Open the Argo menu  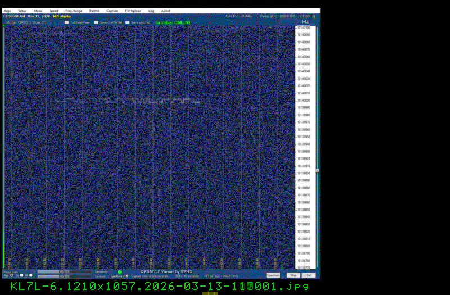pyautogui.click(x=7, y=11)
